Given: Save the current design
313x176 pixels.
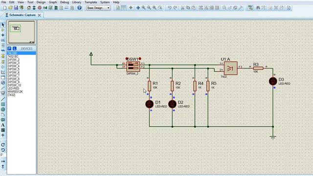Looking at the screenshot, I should pos(16,8).
